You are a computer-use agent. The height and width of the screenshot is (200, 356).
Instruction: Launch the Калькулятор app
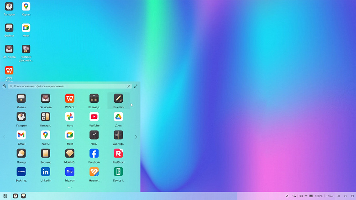45,117
